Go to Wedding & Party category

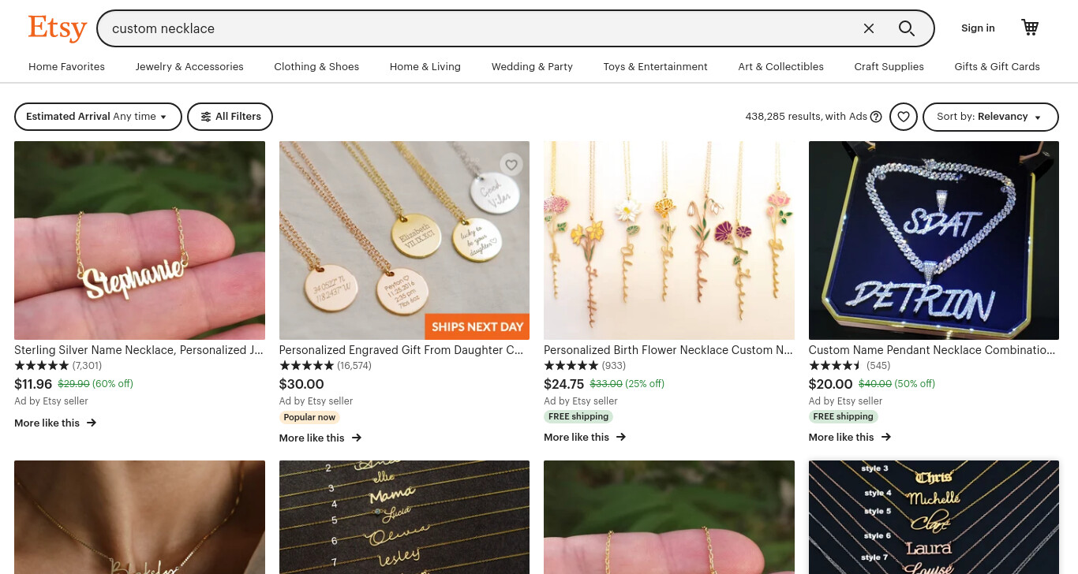click(532, 67)
